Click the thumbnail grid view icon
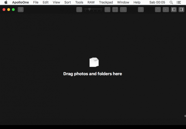 pyautogui.click(x=21, y=10)
